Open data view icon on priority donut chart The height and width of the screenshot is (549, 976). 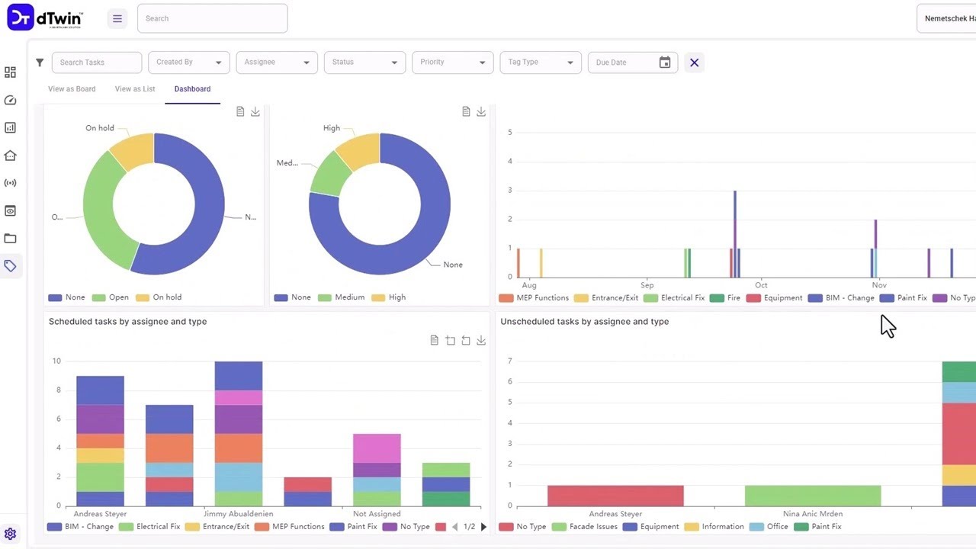[466, 111]
